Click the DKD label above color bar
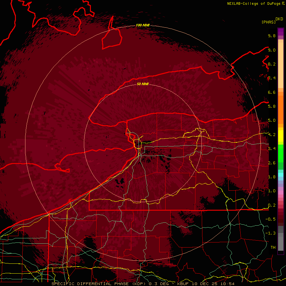The width and height of the screenshot is (286, 286). pos(279,19)
